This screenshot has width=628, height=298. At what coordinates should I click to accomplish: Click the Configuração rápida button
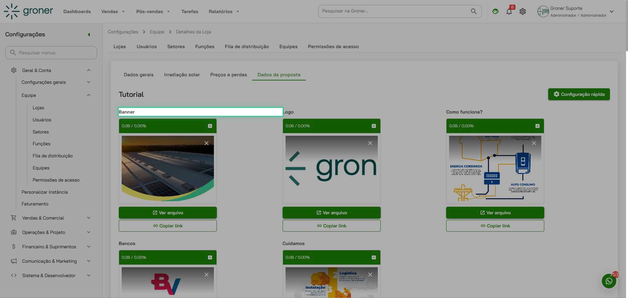pyautogui.click(x=579, y=94)
